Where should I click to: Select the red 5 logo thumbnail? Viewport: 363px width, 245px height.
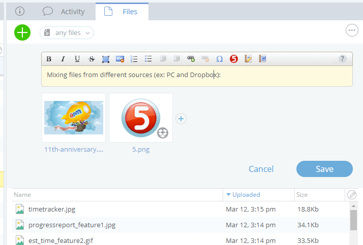click(x=141, y=118)
